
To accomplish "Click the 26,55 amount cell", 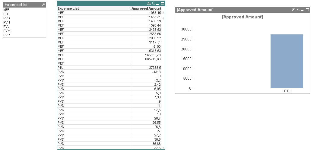I will (x=146, y=122).
